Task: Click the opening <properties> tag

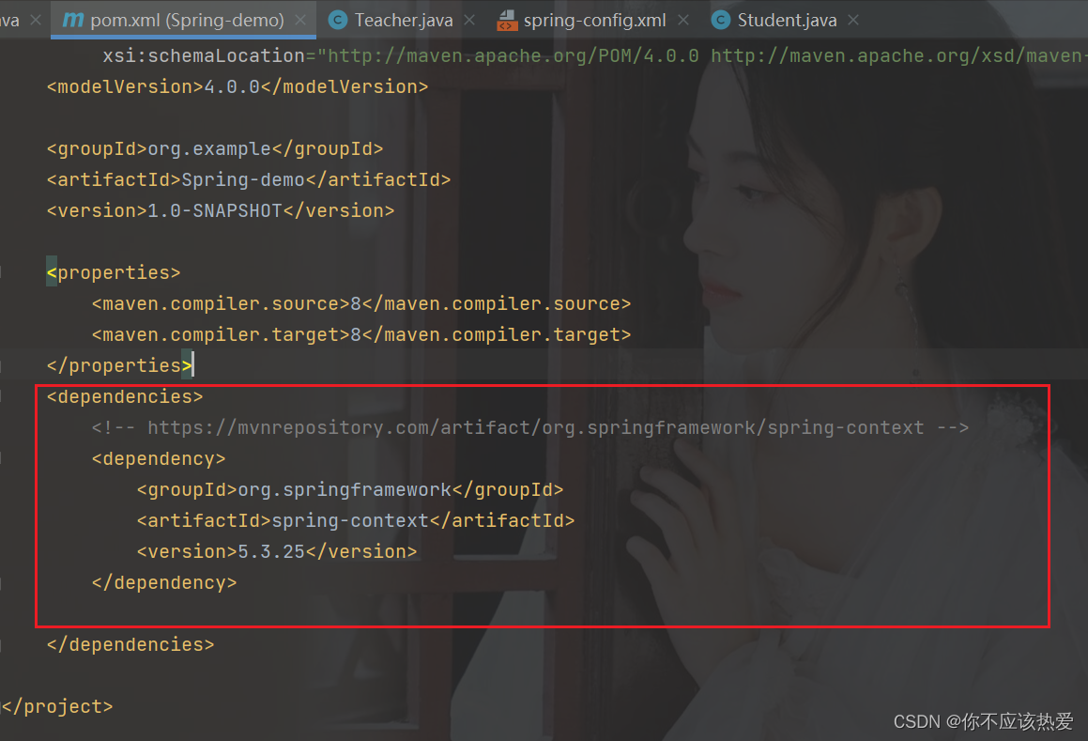Action: click(x=113, y=272)
